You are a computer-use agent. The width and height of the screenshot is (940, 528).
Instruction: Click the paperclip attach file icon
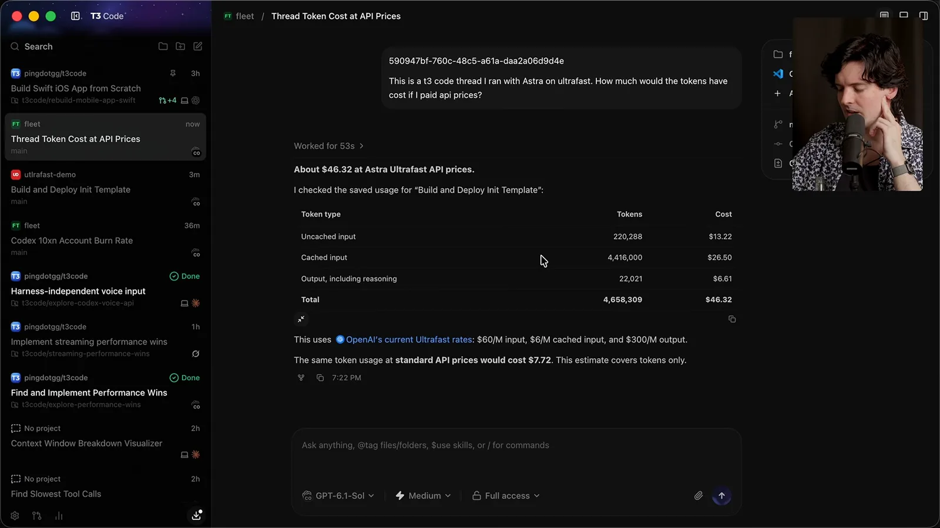699,496
